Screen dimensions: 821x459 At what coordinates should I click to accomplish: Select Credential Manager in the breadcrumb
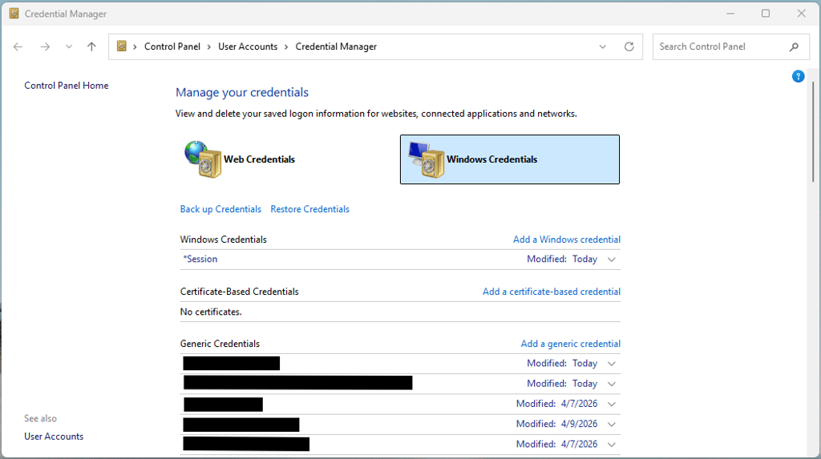click(x=336, y=46)
